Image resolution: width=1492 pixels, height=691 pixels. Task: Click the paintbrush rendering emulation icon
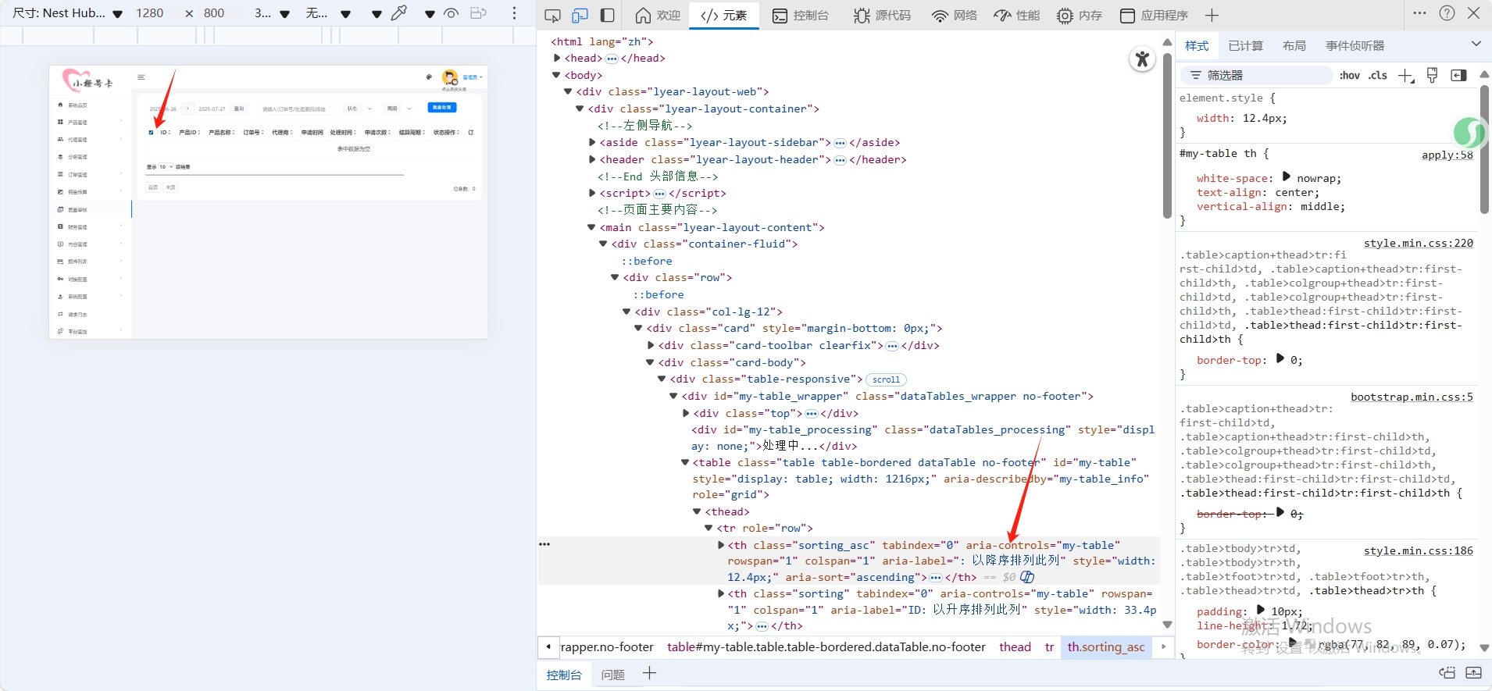tap(1432, 75)
